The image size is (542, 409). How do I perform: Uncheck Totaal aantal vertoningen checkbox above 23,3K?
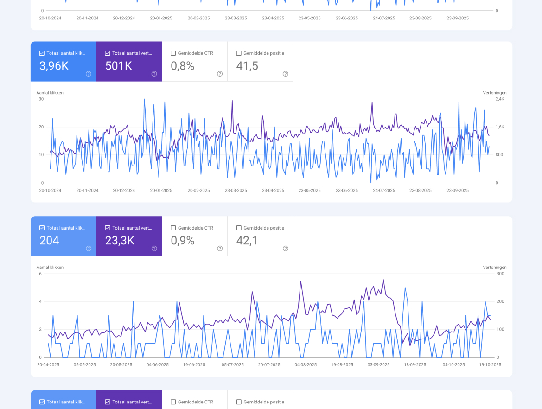pos(108,228)
